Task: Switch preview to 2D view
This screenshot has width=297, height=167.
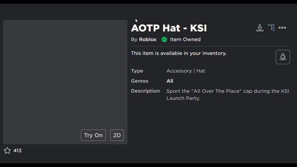Action: pyautogui.click(x=117, y=135)
